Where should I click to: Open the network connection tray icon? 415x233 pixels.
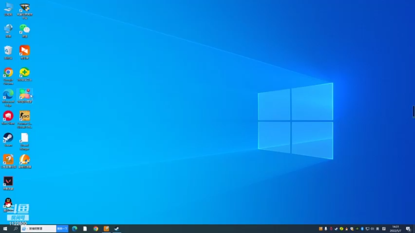(x=367, y=229)
